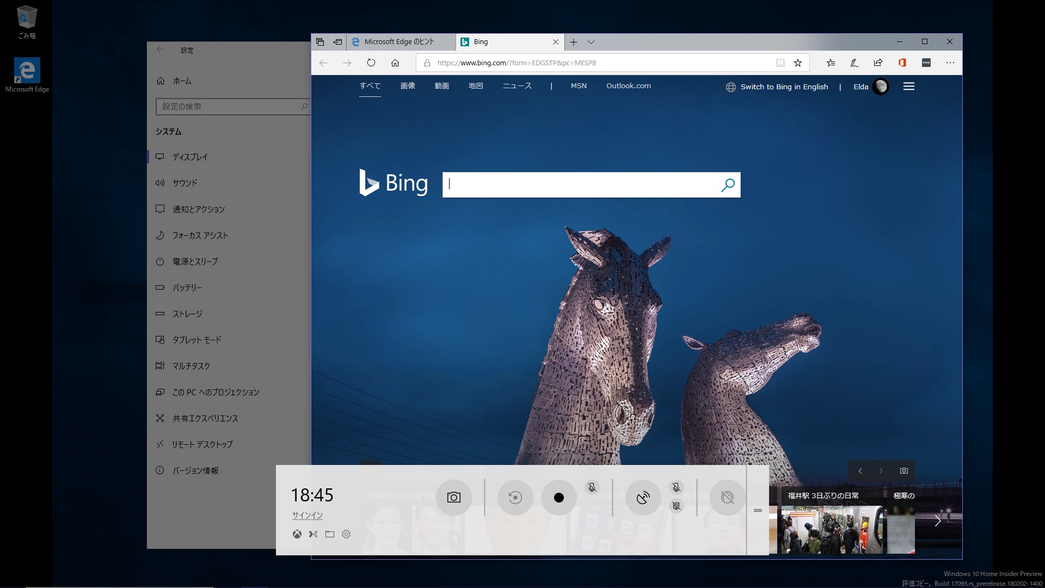Screen dimensions: 1045x588
Task: Click Bing search magnifier button
Action: pyautogui.click(x=728, y=185)
